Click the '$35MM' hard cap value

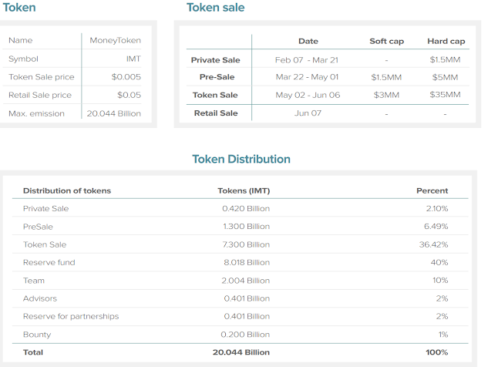(x=445, y=94)
